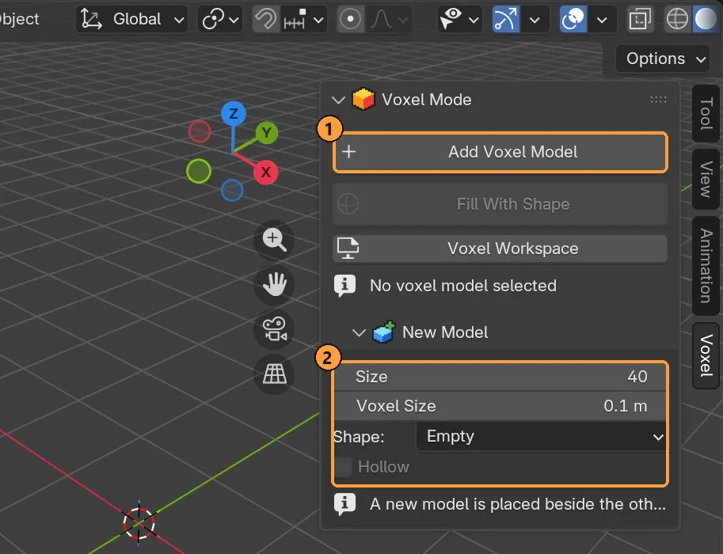Click the Y axis on navigation gizmo
Screen dimensions: 723x554
pyautogui.click(x=267, y=133)
